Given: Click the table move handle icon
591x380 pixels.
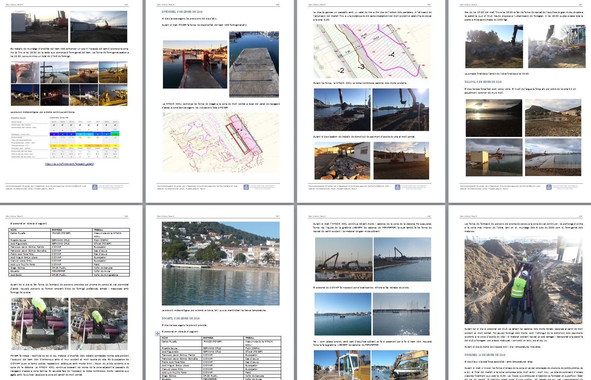Looking at the screenshot, I should (x=157, y=334).
